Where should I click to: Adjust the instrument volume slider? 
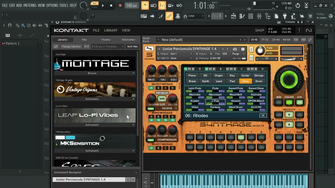pyautogui.click(x=291, y=59)
